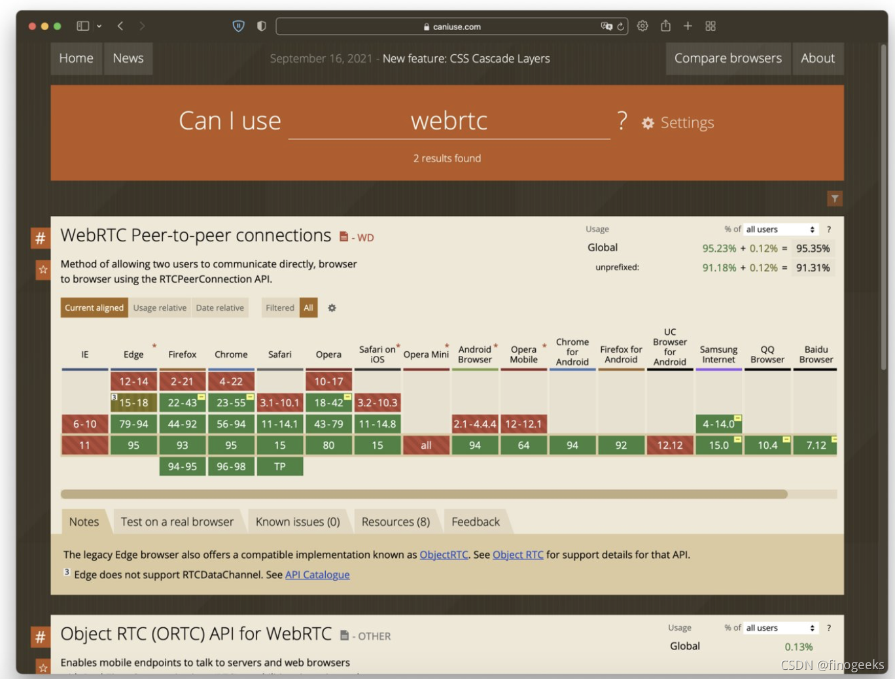Click the Safari on iOS column header

coord(377,355)
